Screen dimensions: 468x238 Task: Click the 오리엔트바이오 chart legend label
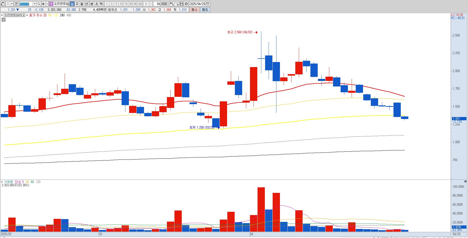[x=14, y=15]
